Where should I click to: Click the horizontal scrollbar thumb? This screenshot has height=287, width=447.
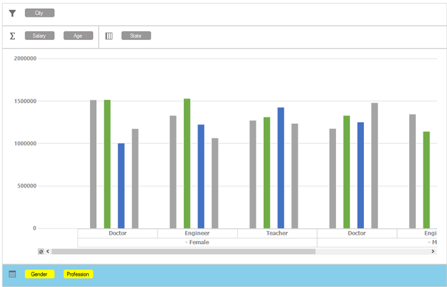[184, 252]
